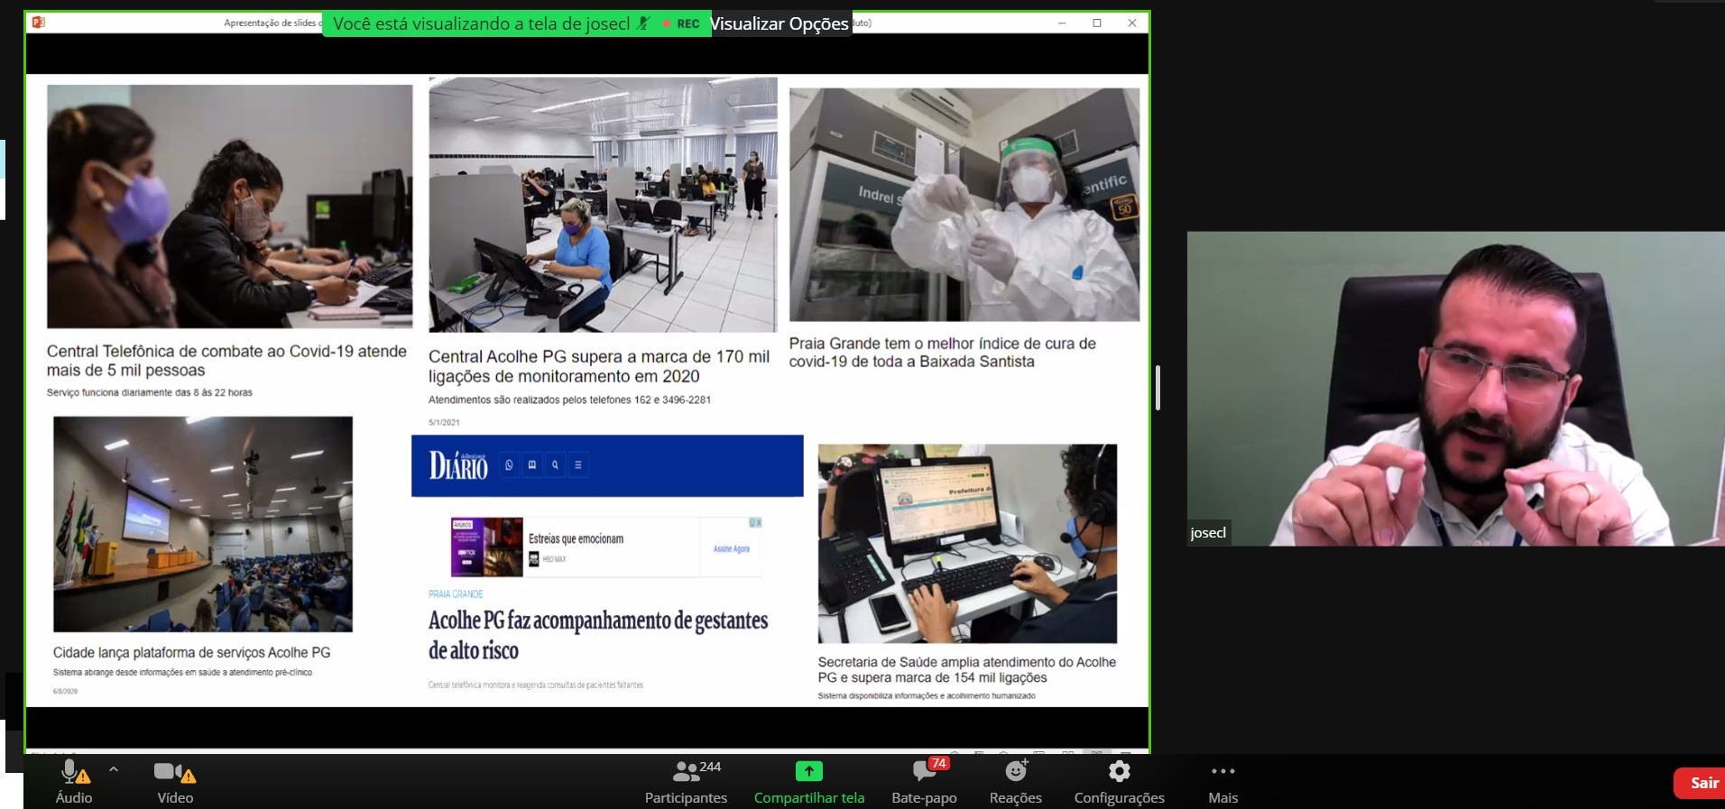Click the green Compartilhar tela icon

[x=808, y=772]
